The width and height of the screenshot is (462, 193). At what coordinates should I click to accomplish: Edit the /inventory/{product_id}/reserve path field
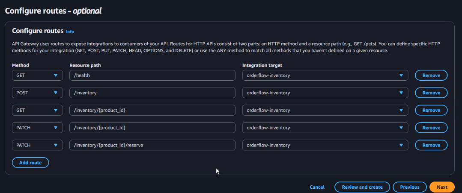pyautogui.click(x=152, y=145)
